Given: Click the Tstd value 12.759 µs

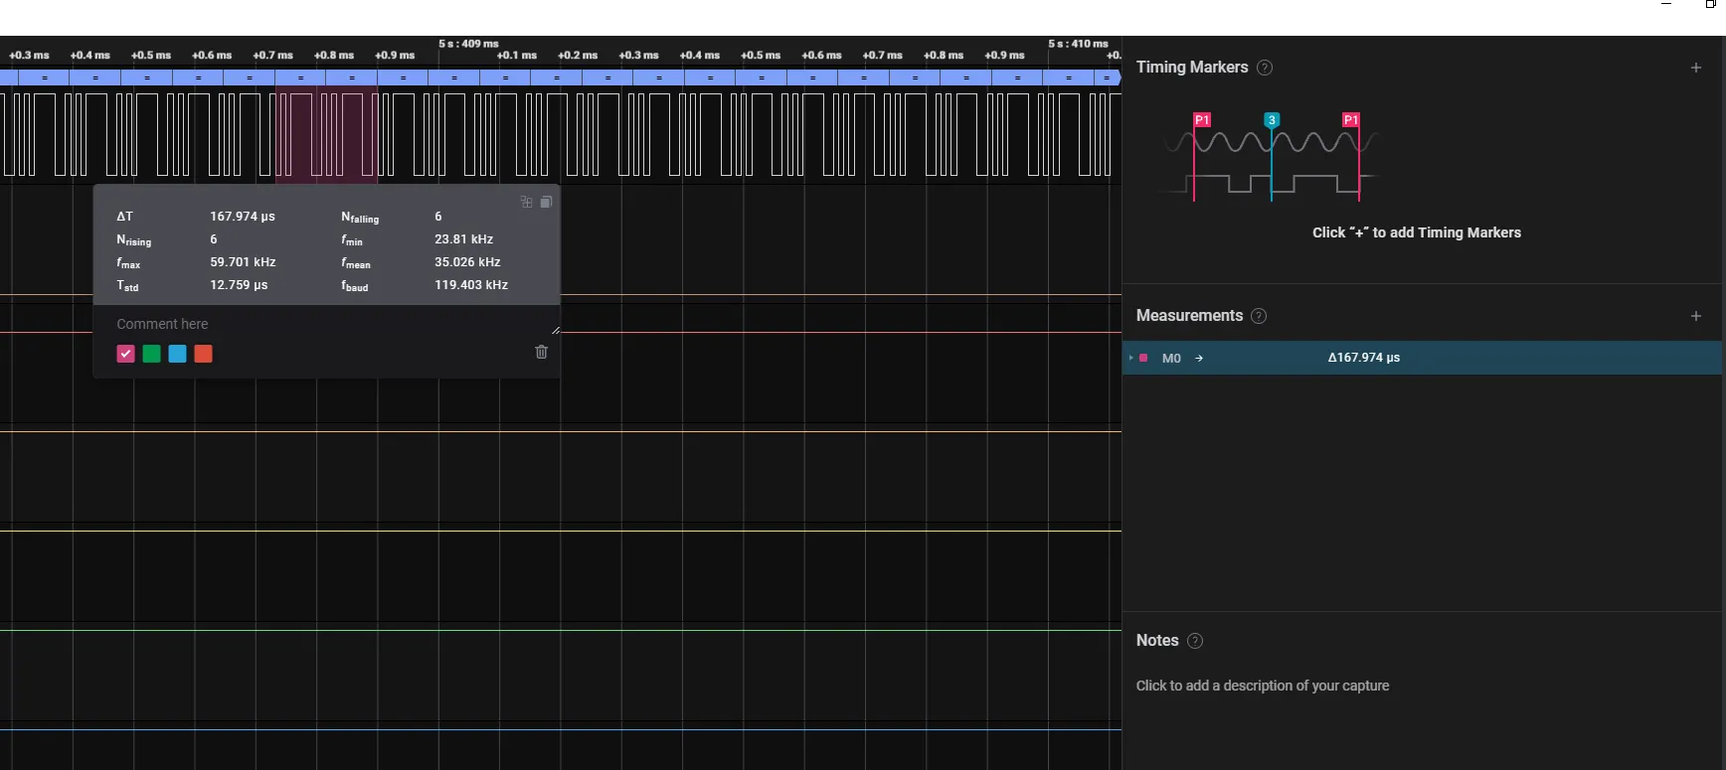Looking at the screenshot, I should (x=239, y=284).
